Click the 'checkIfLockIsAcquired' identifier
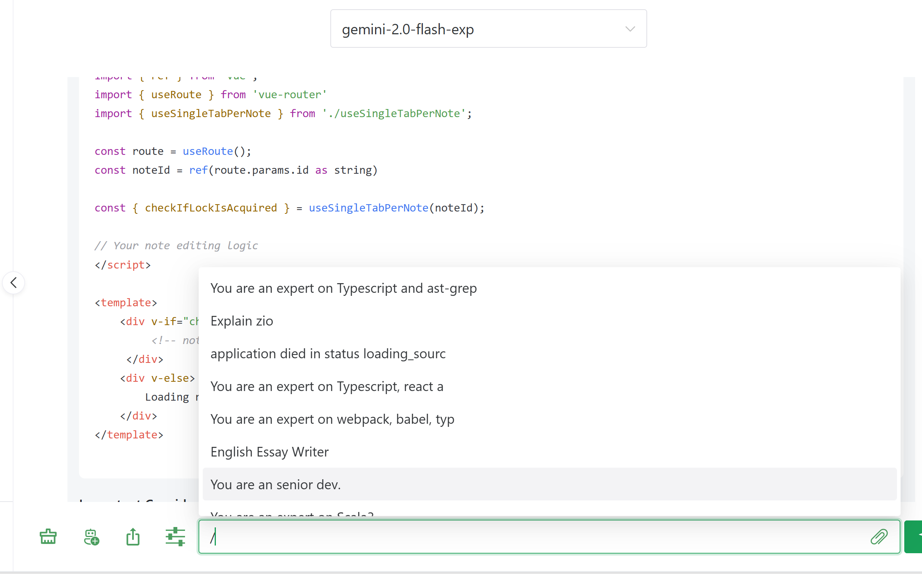Viewport: 922px width, 574px height. [x=211, y=208]
